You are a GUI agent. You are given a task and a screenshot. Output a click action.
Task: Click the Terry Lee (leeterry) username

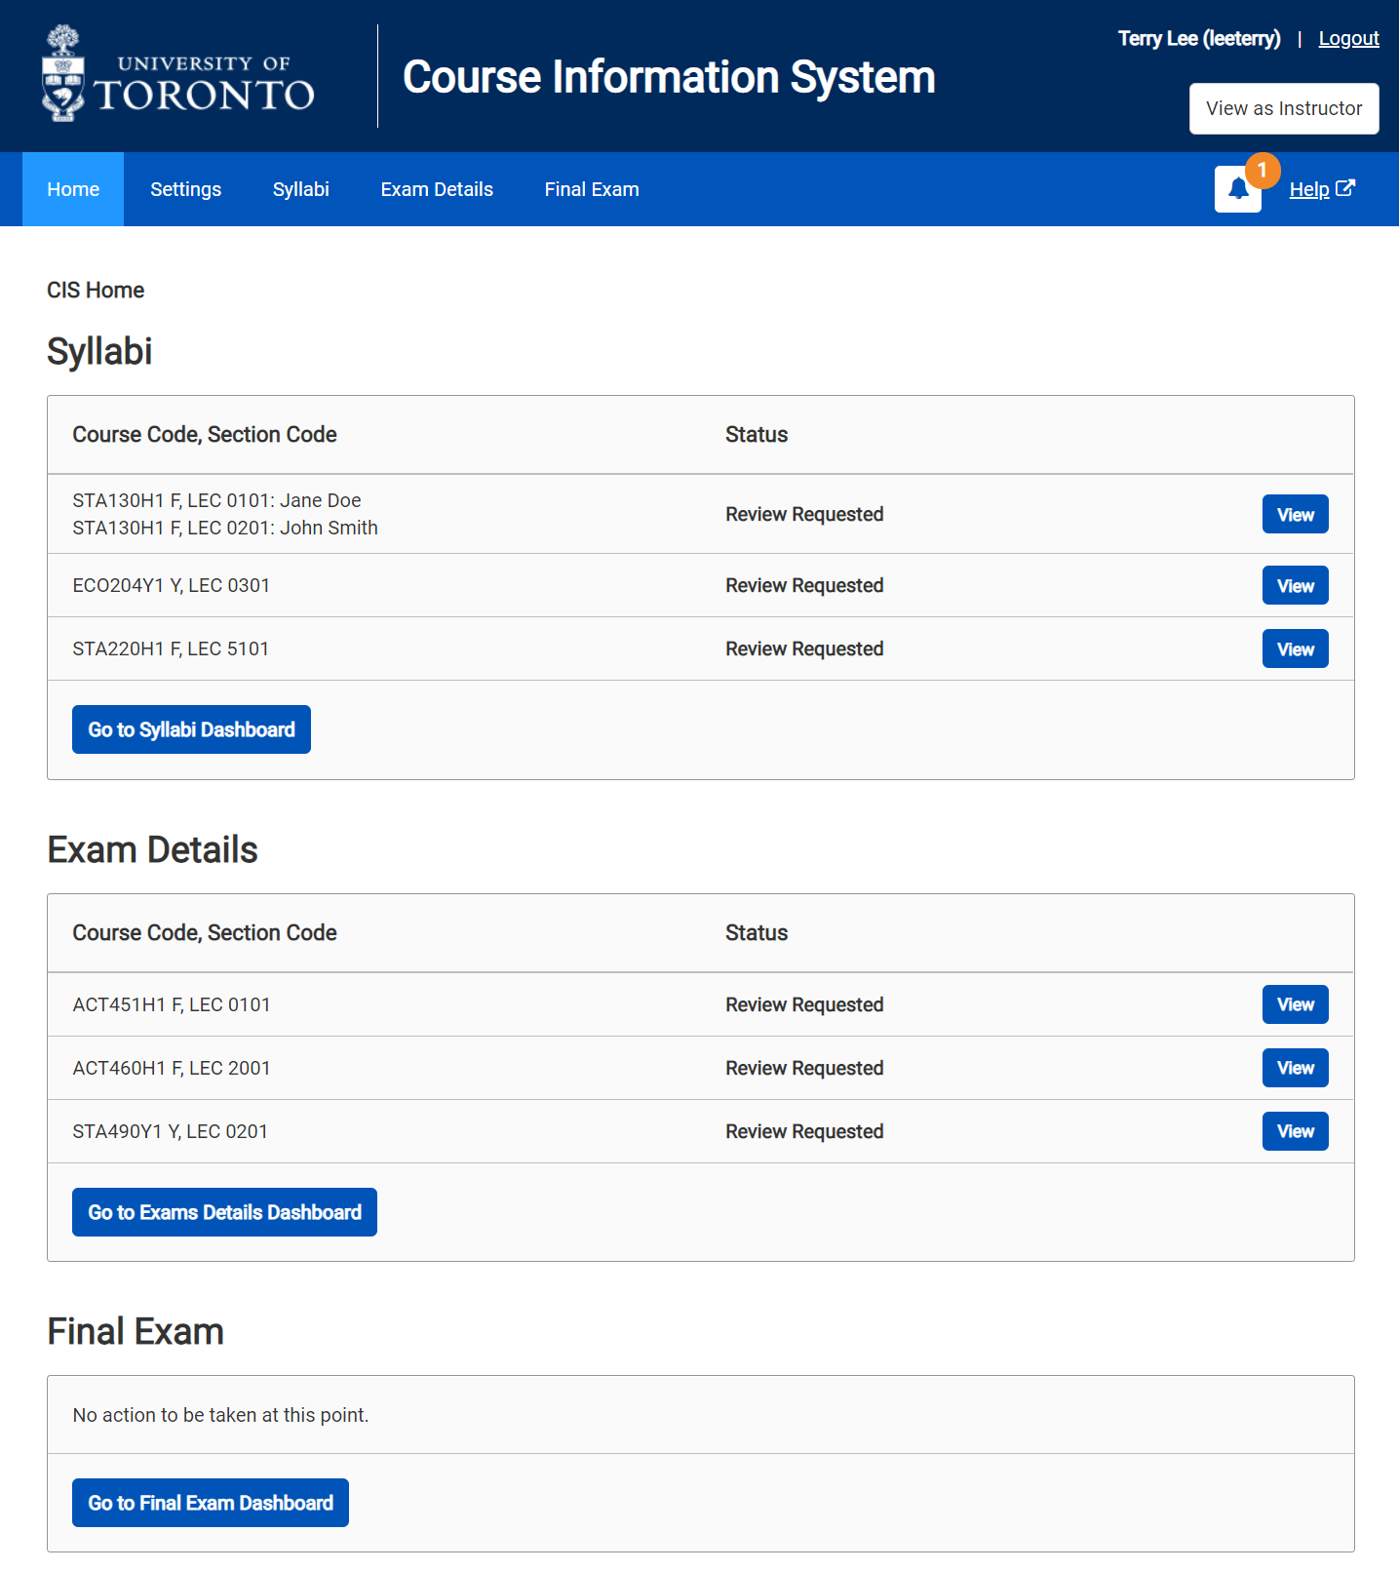click(1199, 38)
